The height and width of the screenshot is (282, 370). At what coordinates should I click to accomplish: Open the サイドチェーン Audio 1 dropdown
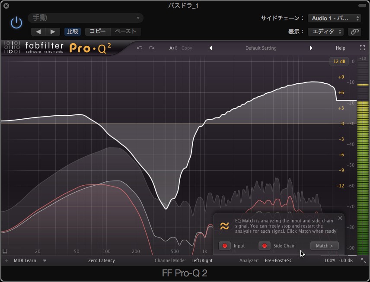click(335, 18)
